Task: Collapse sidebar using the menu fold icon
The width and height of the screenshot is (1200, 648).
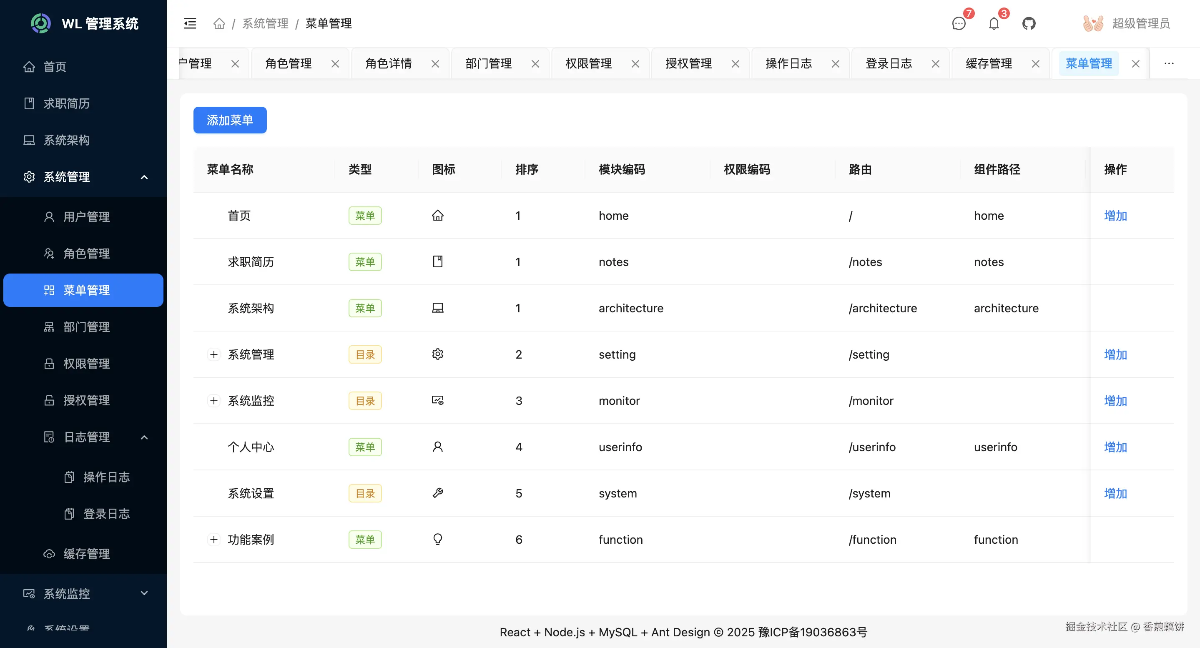Action: (x=190, y=23)
